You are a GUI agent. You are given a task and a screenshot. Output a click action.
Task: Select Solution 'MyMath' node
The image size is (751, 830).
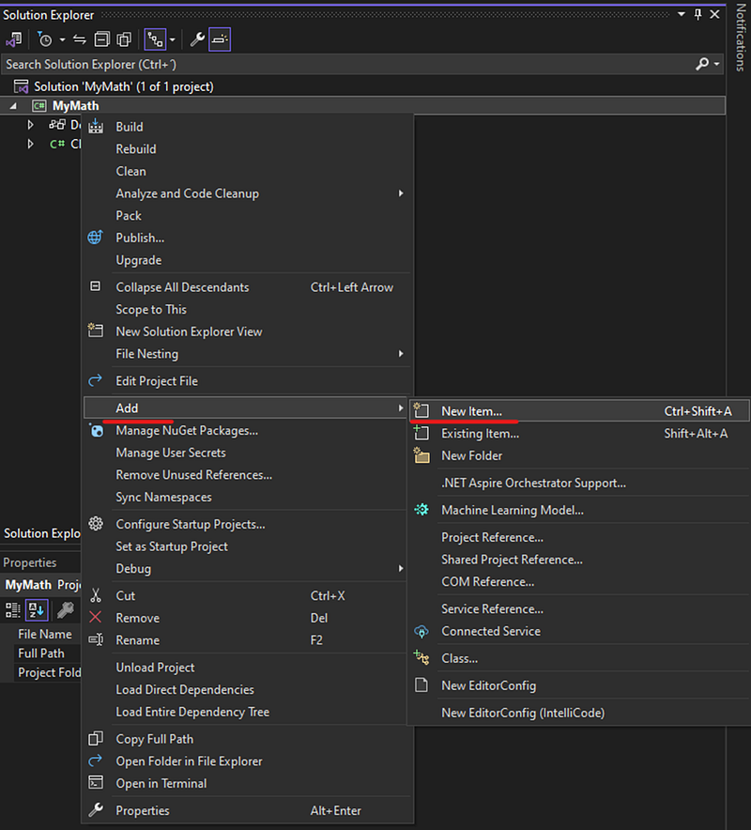click(124, 86)
